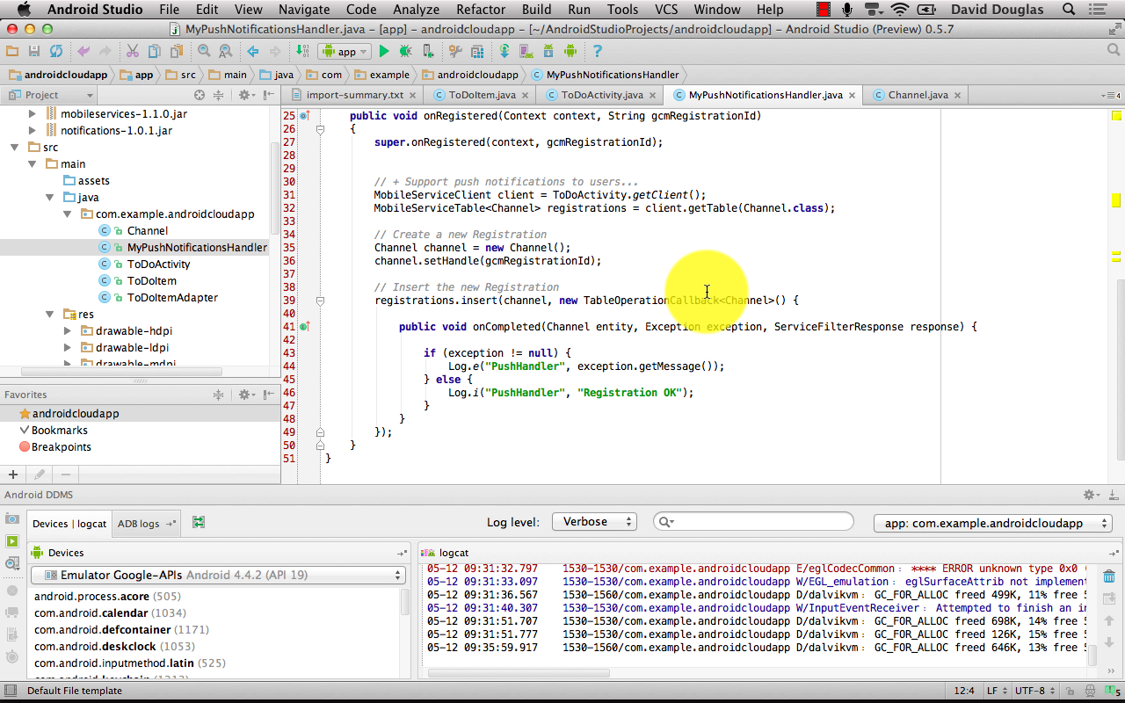Click the Android DDMS panel gear icon
Screen dimensions: 1125x703
1091,496
